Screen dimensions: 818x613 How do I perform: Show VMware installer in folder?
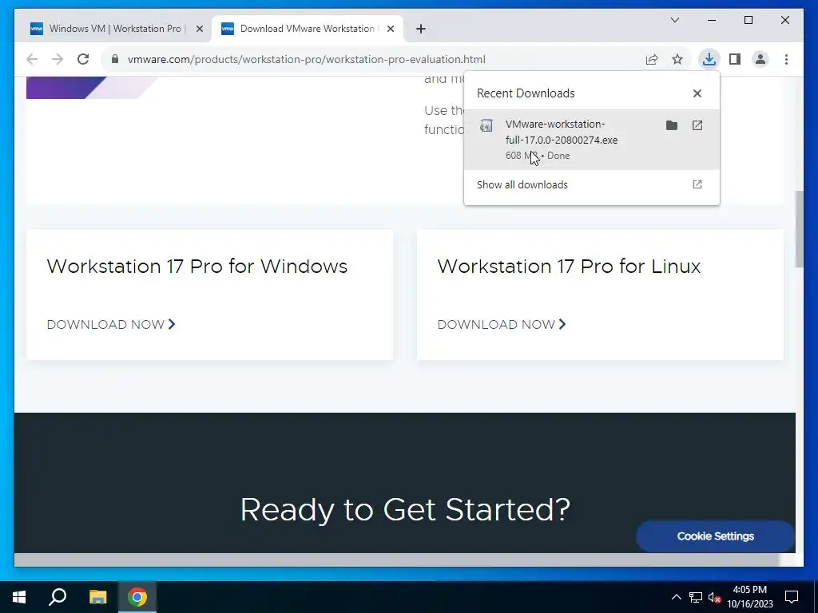pos(672,125)
